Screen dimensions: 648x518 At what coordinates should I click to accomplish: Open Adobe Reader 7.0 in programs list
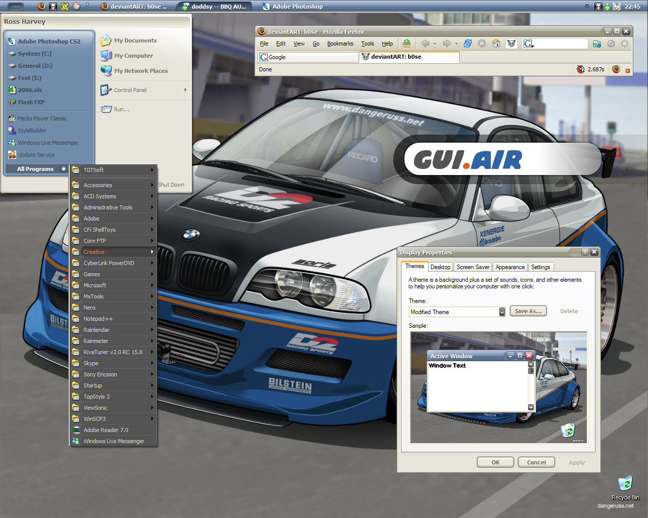(x=113, y=430)
